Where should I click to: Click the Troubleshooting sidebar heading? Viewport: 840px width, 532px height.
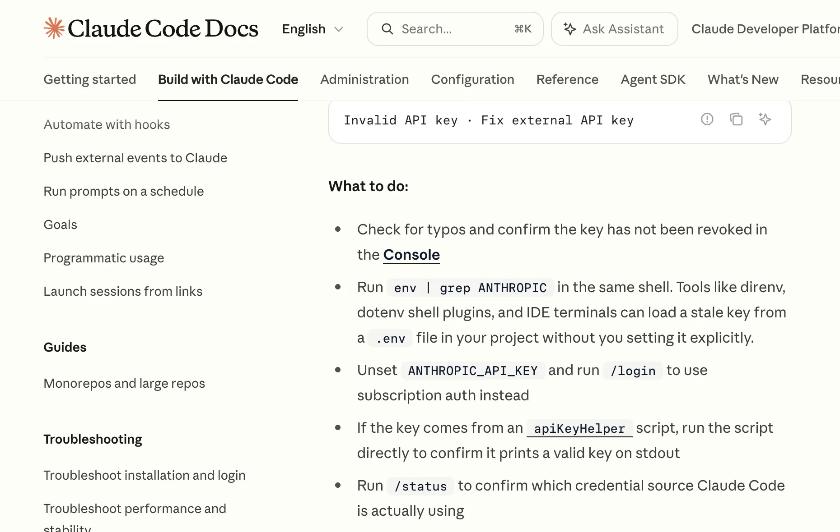point(93,439)
